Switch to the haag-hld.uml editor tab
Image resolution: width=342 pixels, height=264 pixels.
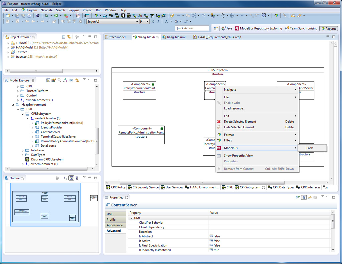[x=174, y=37]
